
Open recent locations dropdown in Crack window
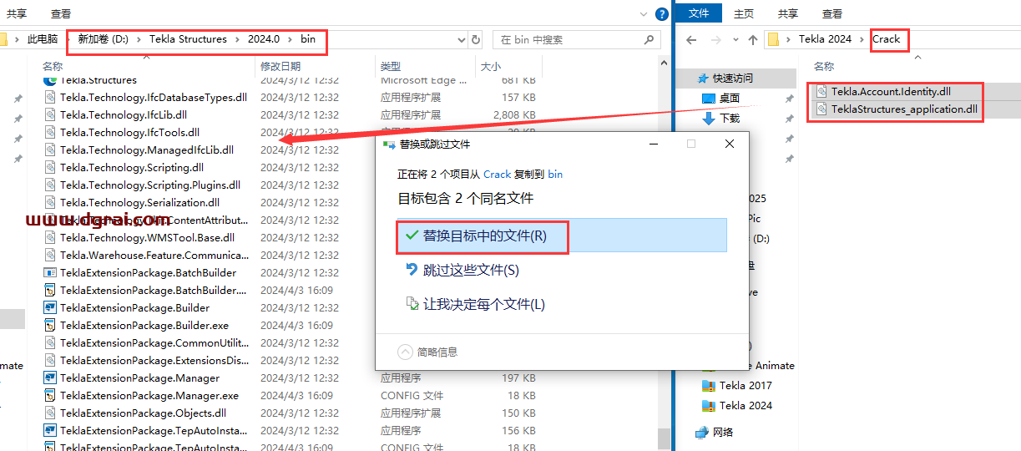[x=736, y=40]
